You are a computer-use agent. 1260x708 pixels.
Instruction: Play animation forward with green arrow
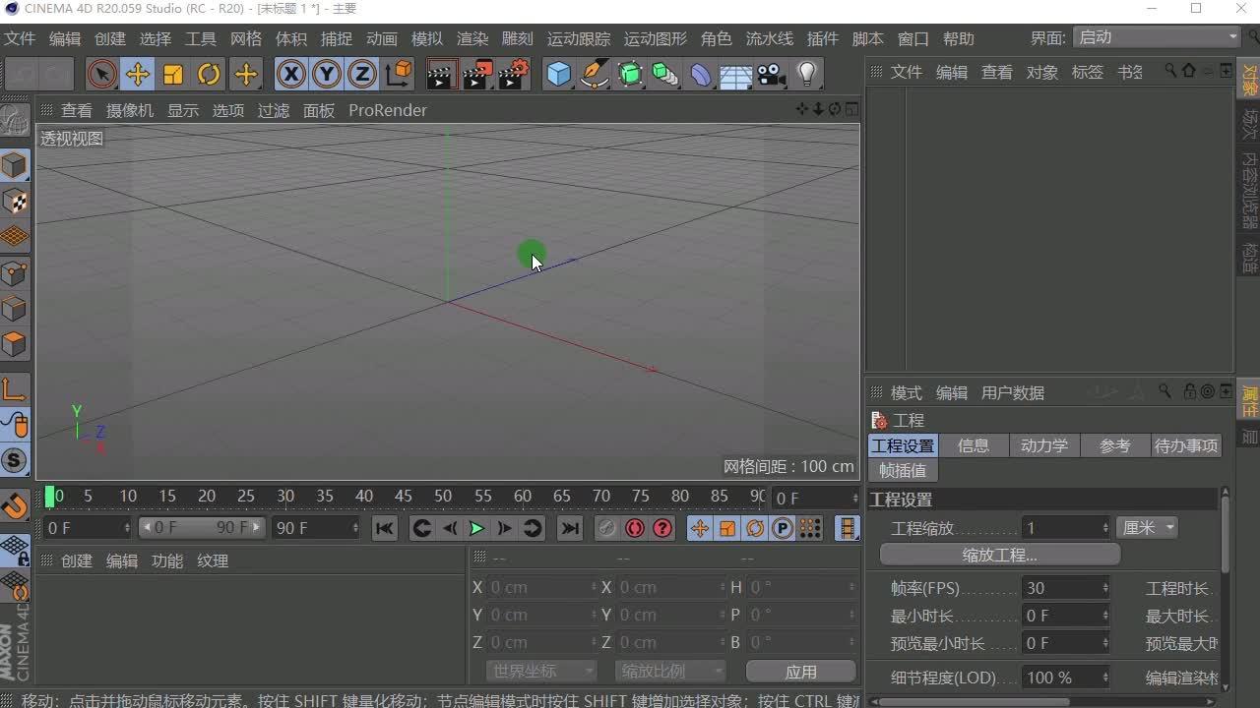(476, 528)
